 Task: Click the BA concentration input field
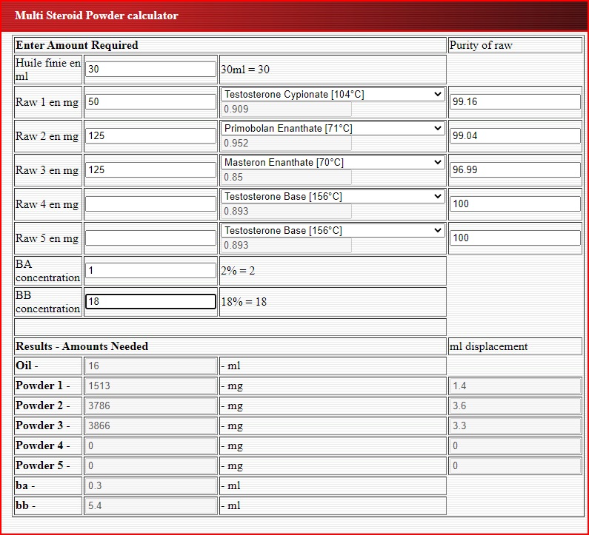coord(150,271)
